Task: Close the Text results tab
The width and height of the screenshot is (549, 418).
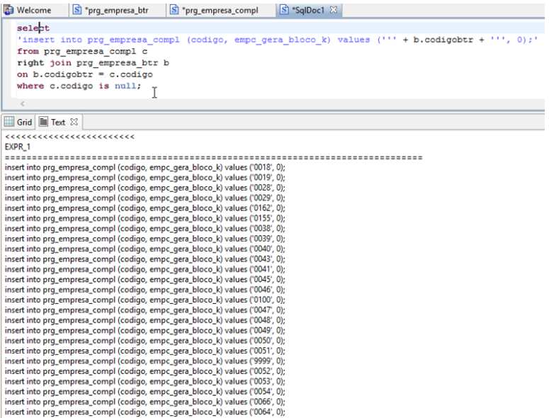Action: point(74,122)
